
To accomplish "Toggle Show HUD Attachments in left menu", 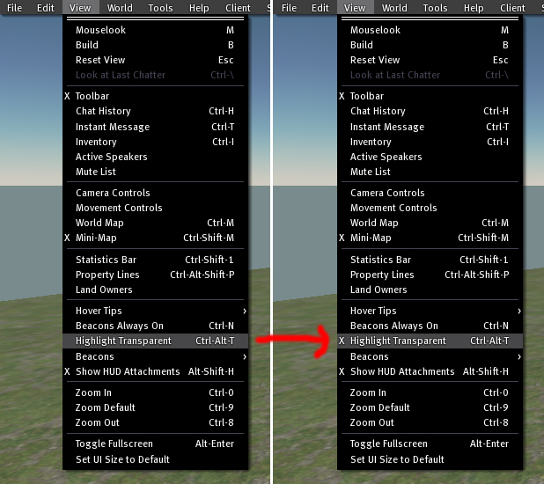I will [x=128, y=371].
